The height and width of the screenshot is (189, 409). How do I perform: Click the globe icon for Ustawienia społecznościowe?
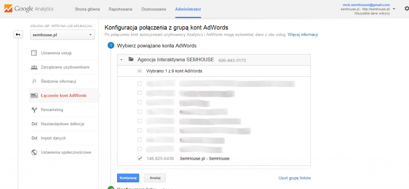click(34, 152)
